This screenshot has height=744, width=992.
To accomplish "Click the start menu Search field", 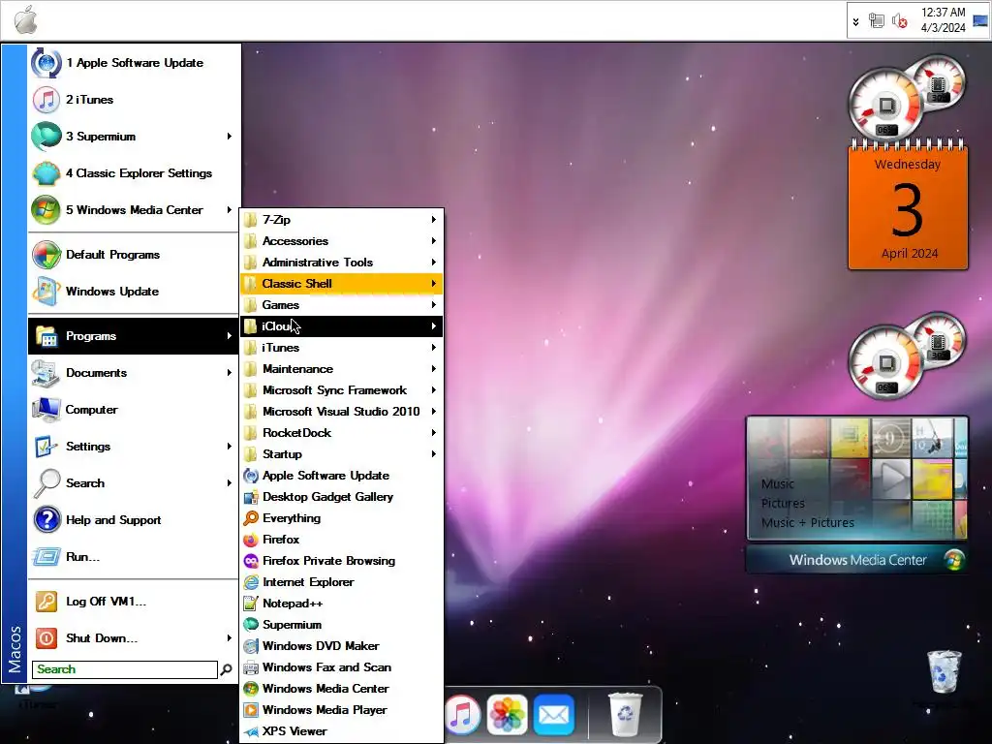I will click(x=125, y=669).
